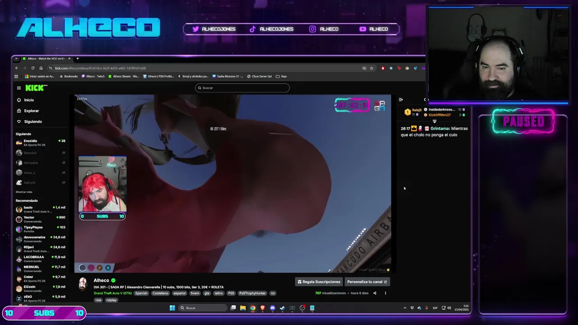Open Brave browser from the taskbar

tap(263, 308)
